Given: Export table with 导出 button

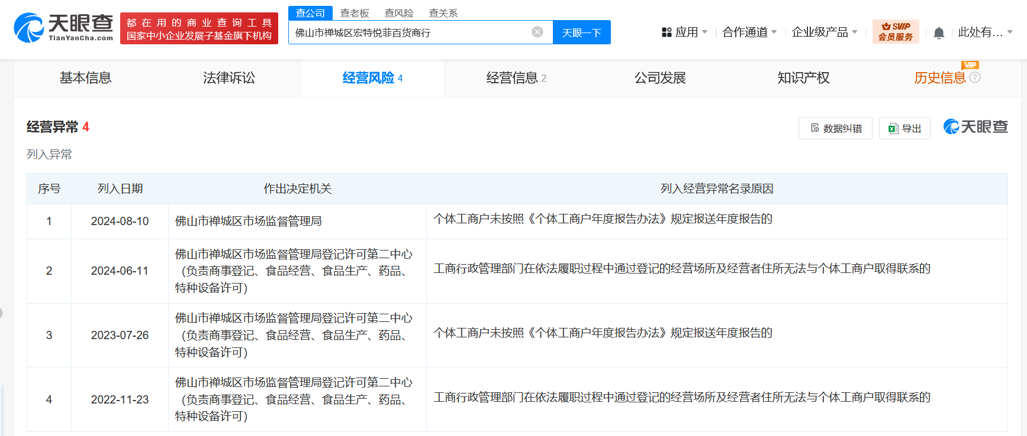Looking at the screenshot, I should [904, 128].
